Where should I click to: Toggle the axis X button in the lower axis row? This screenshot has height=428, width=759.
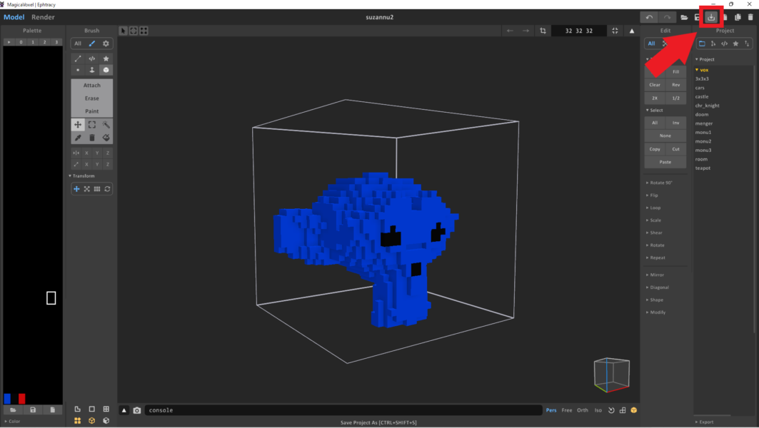(86, 165)
